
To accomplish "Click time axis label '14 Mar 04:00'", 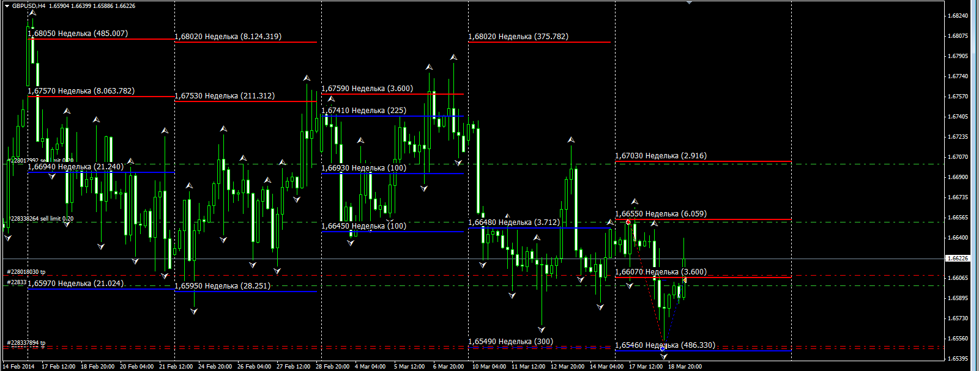I will coord(607,367).
